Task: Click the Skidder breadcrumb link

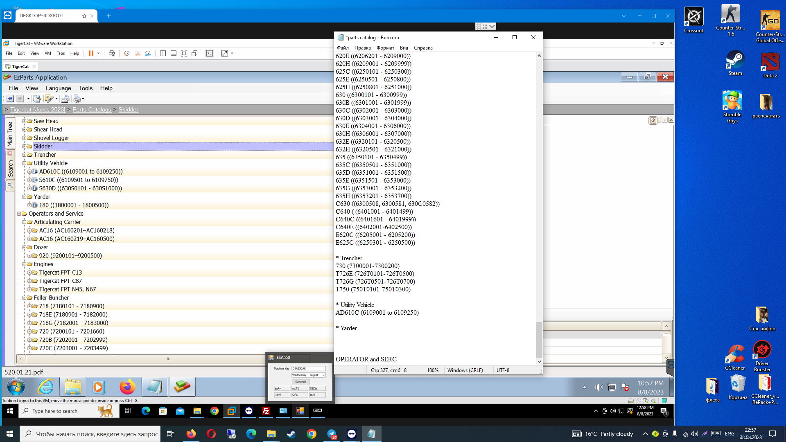Action: tap(128, 110)
